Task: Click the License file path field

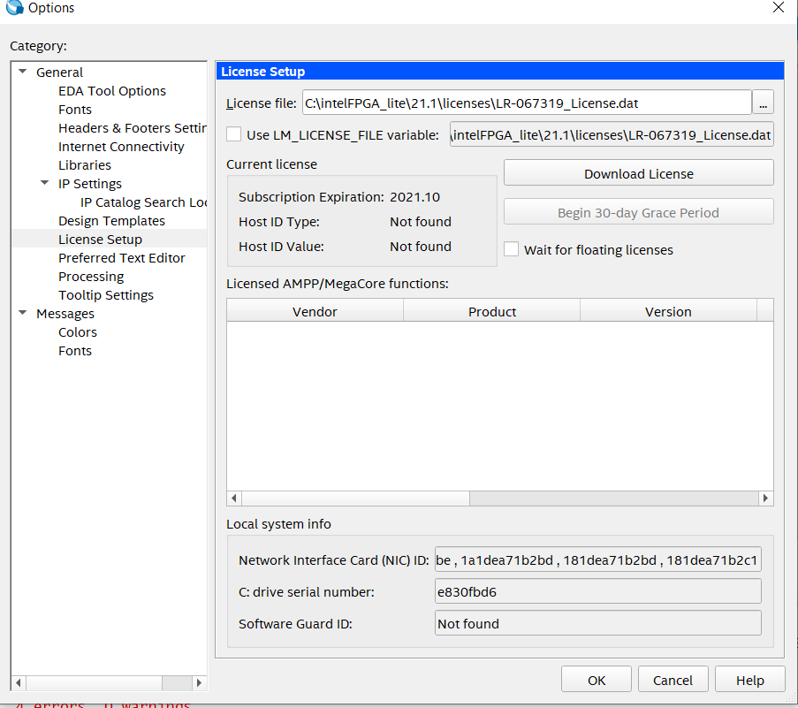Action: (527, 103)
